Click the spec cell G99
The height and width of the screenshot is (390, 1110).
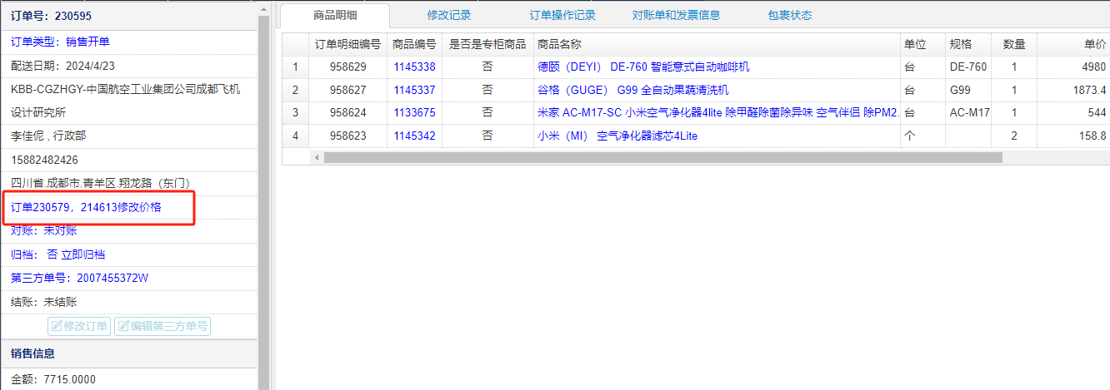(x=968, y=90)
